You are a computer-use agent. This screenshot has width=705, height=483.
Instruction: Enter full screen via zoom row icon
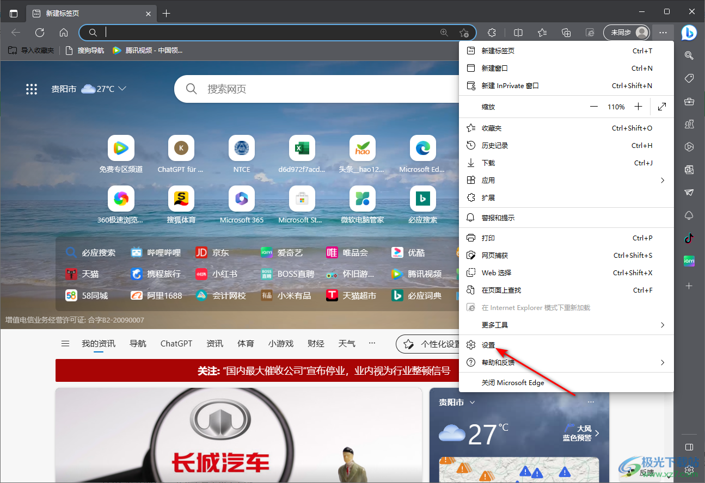pos(662,107)
